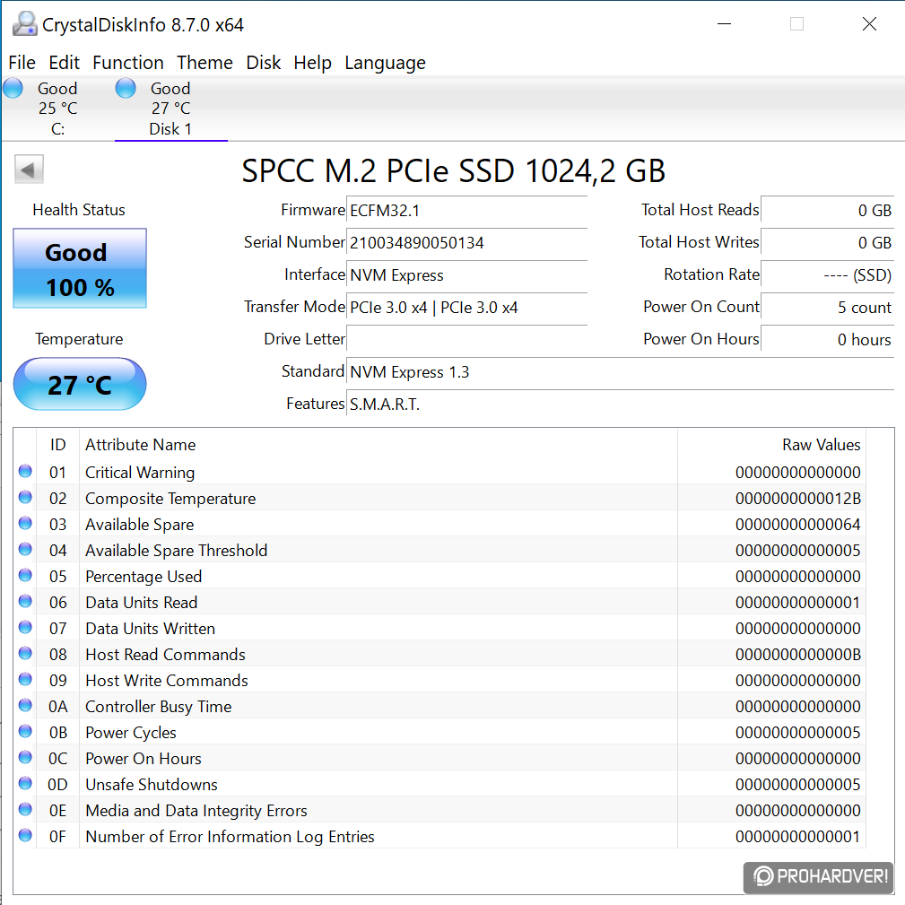The height and width of the screenshot is (905, 905).
Task: Click the Power On Count value 5 count
Action: pyautogui.click(x=828, y=307)
